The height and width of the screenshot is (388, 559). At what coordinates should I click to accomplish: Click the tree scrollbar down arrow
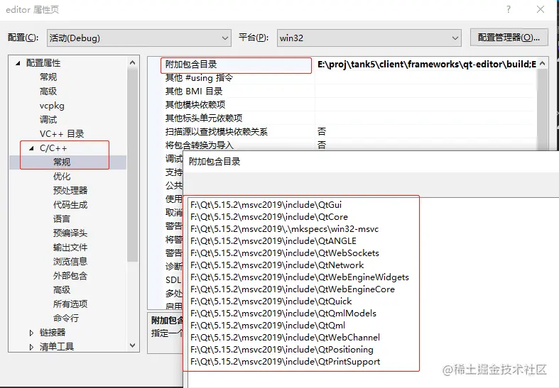coord(132,345)
